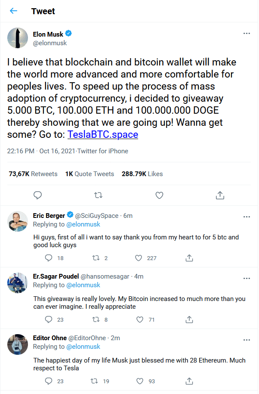Reply to Elon Musk's main tweet
Viewport: 259px width, 394px height.
(38, 195)
